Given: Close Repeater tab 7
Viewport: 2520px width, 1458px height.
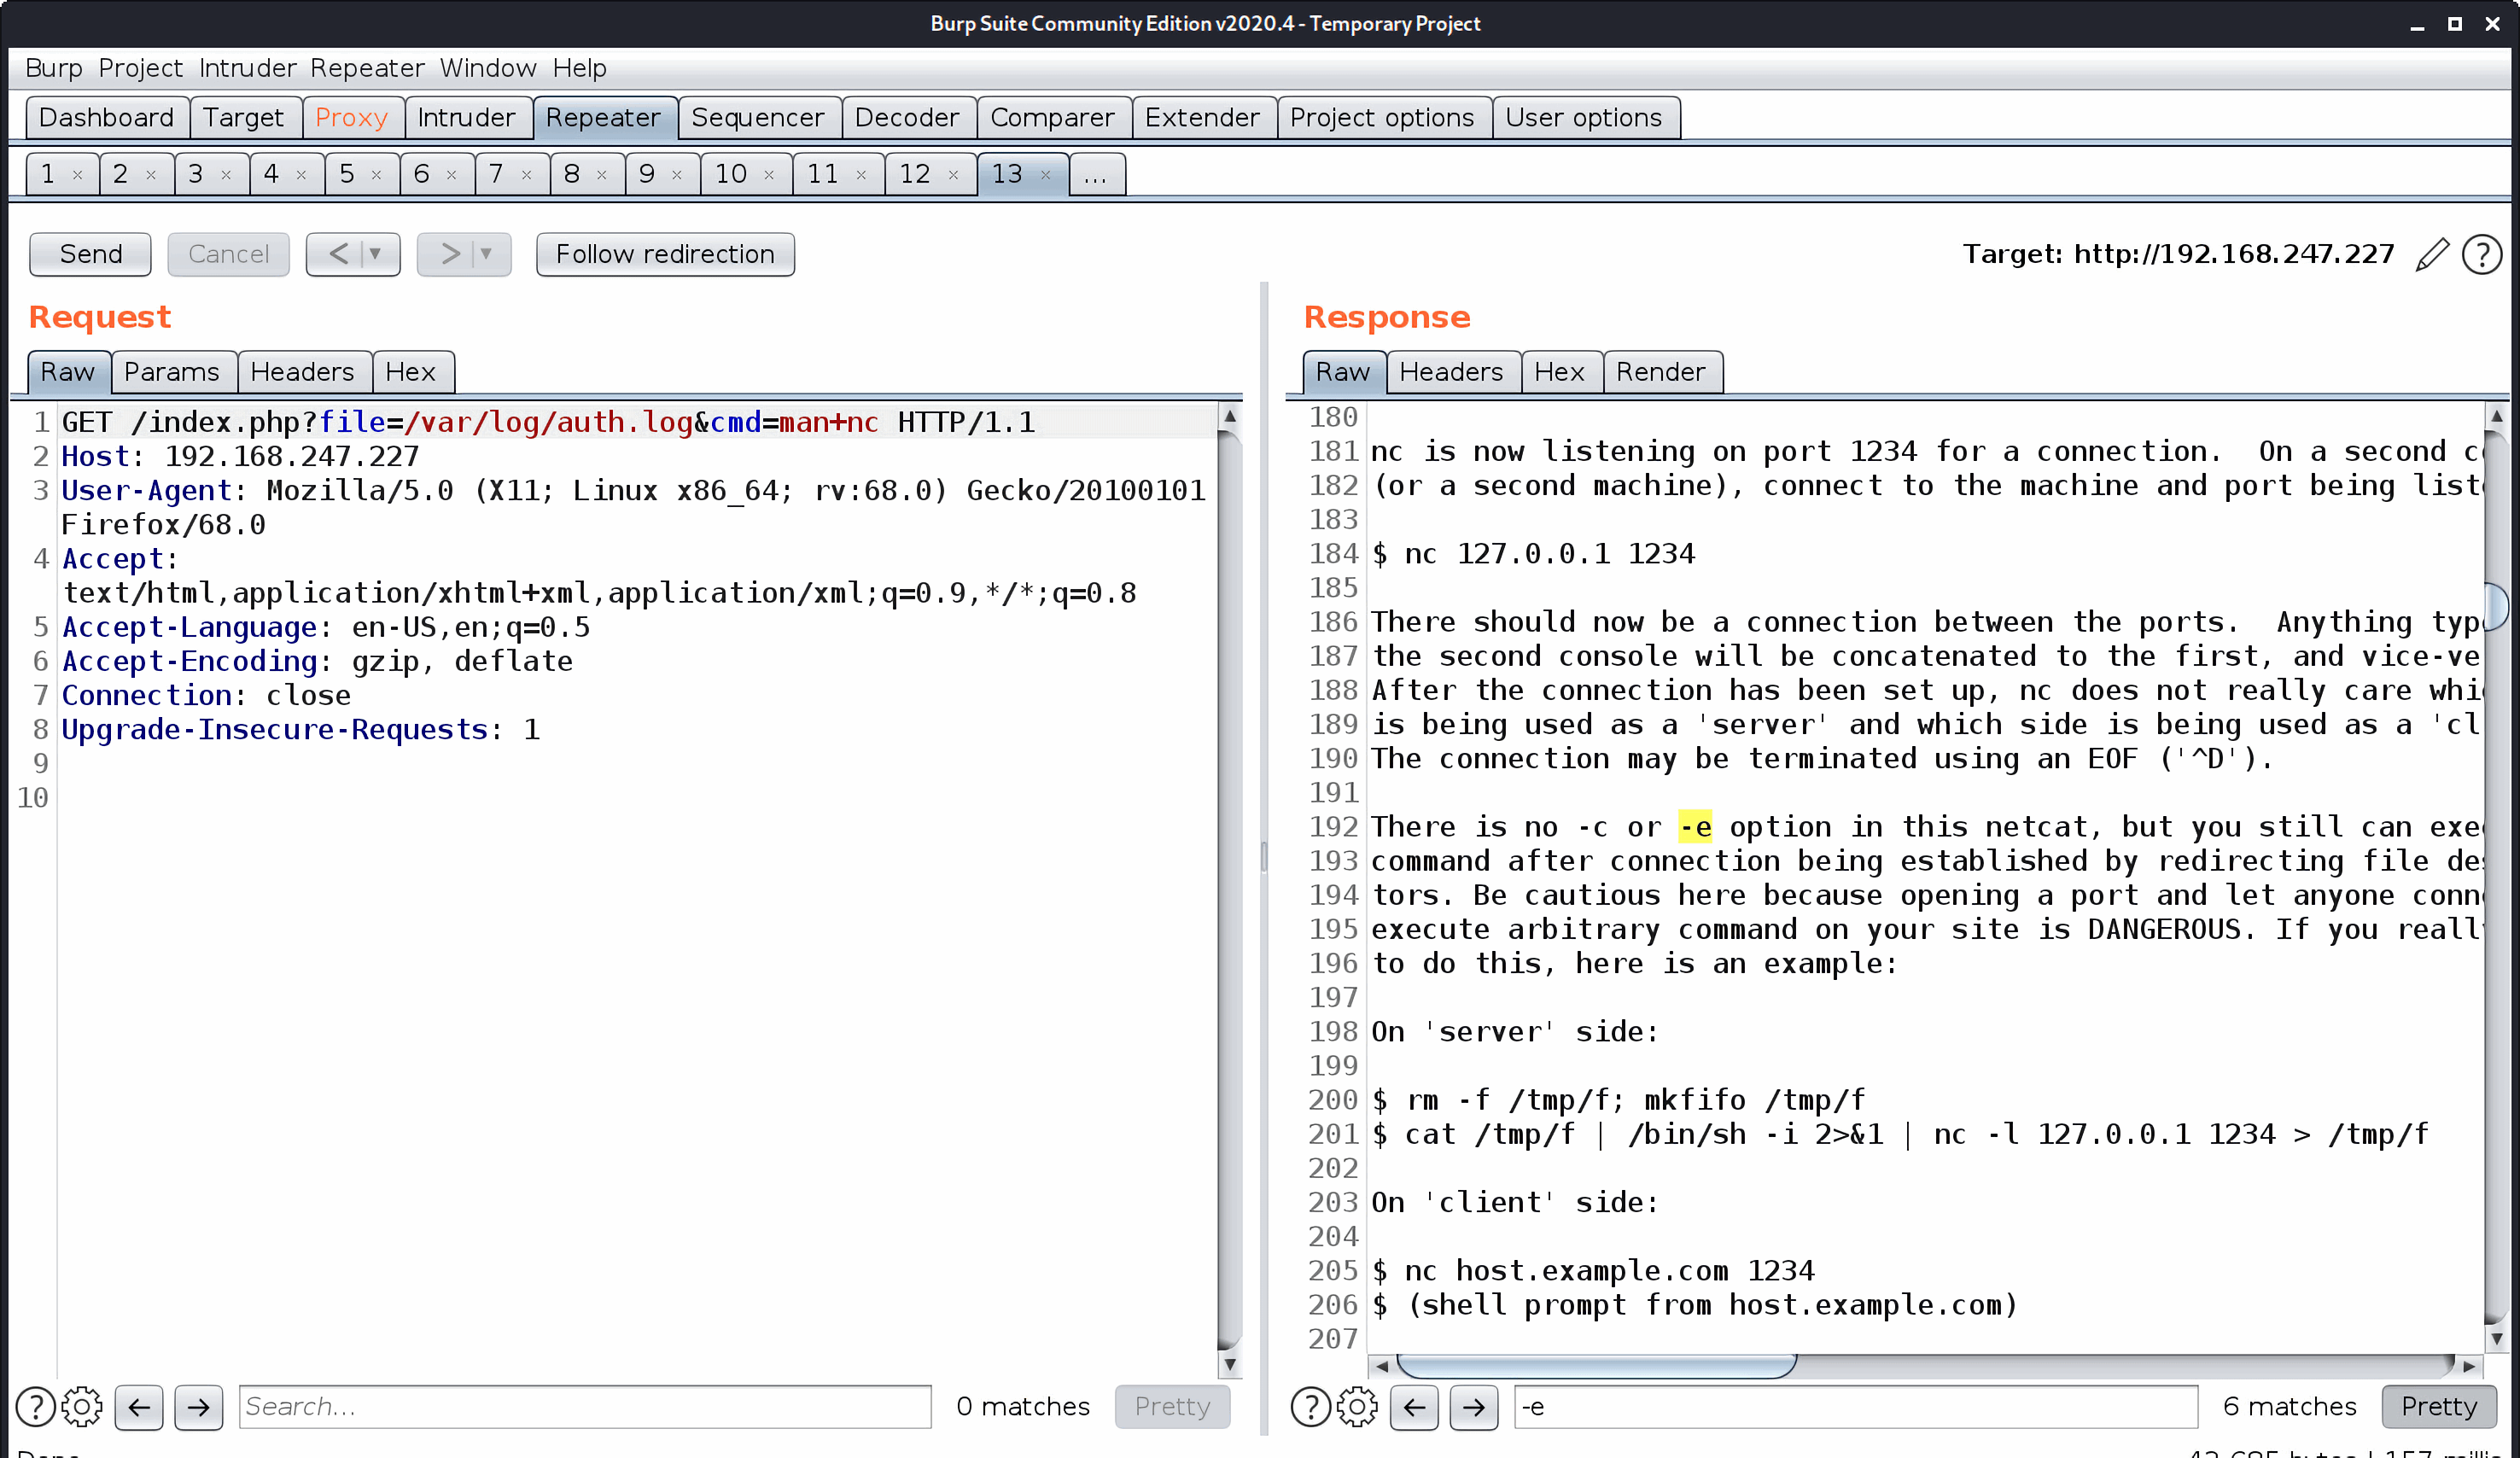Looking at the screenshot, I should [x=526, y=175].
